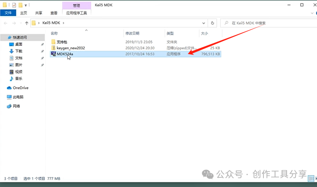Go up one folder level
Screen dimensions: 317x187
point(27,23)
